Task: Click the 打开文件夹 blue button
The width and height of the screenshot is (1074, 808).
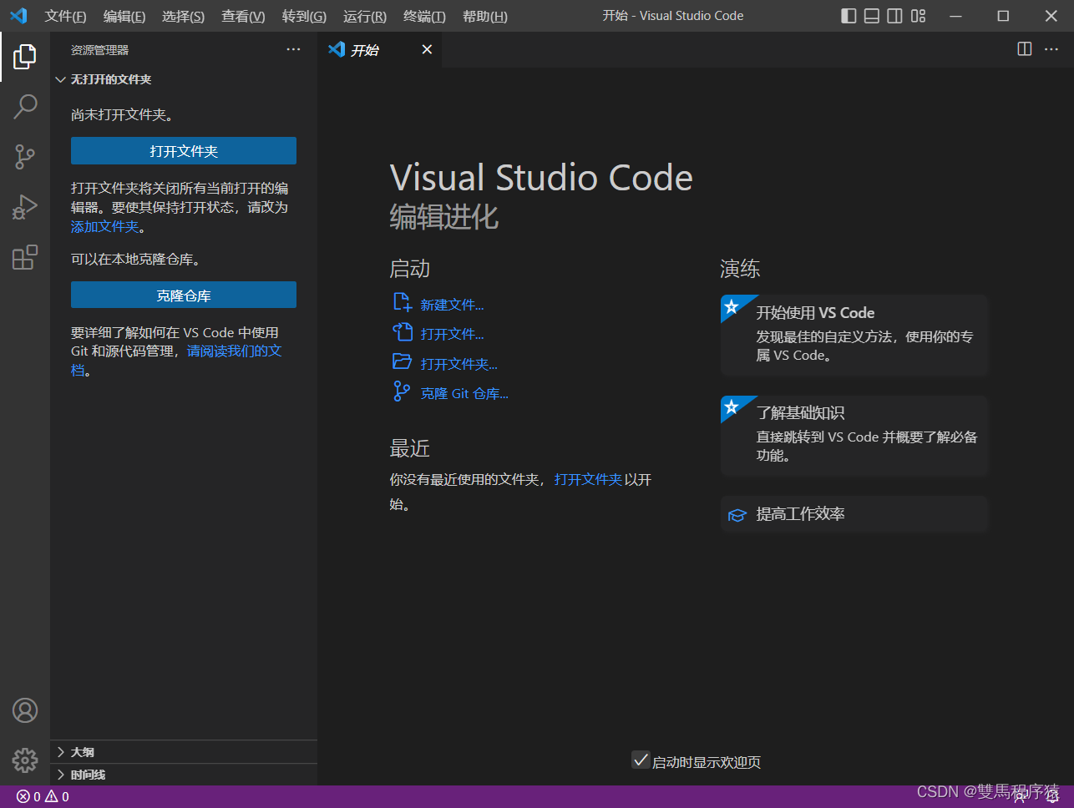Action: [184, 151]
